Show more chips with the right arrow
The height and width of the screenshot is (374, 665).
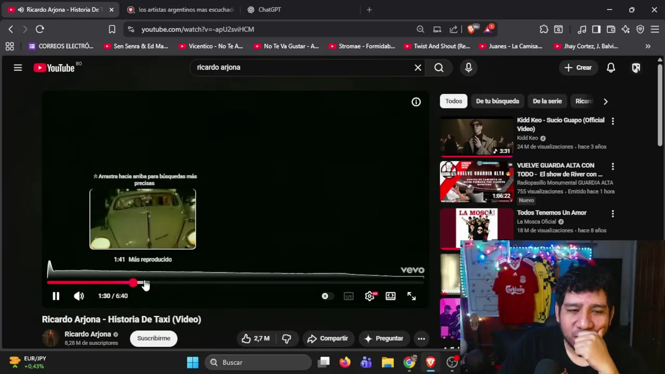click(605, 102)
